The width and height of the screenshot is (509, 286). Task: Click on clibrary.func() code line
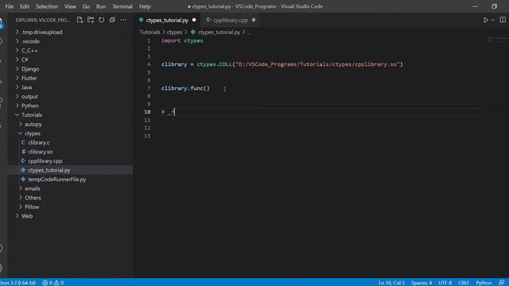pyautogui.click(x=185, y=88)
